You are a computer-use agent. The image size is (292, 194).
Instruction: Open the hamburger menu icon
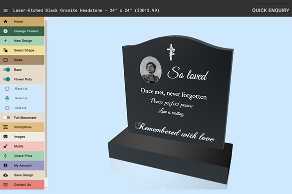(5, 10)
